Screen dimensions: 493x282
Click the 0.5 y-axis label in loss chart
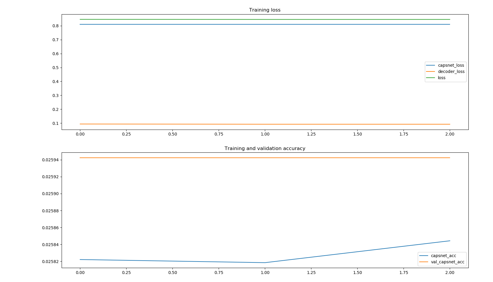pos(55,68)
